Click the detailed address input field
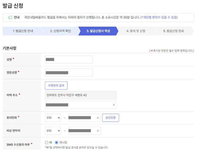 coord(81,105)
